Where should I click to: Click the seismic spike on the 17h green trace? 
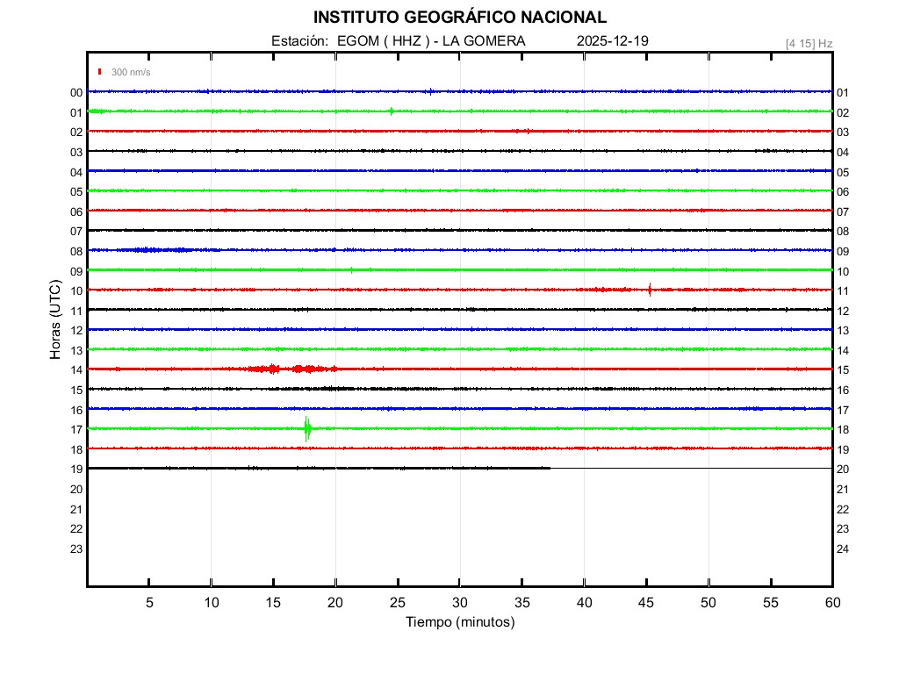306,428
